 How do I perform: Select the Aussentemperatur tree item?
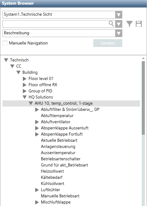click(x=58, y=153)
